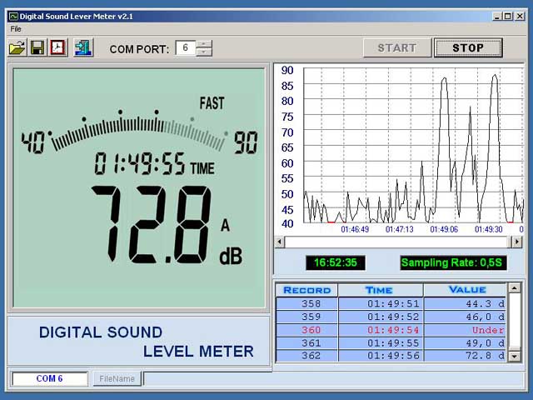
Task: Select record row 362
Action: [391, 356]
